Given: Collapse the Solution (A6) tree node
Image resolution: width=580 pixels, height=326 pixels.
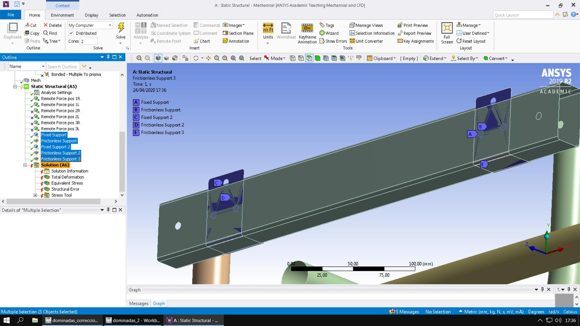Looking at the screenshot, I should tap(25, 165).
